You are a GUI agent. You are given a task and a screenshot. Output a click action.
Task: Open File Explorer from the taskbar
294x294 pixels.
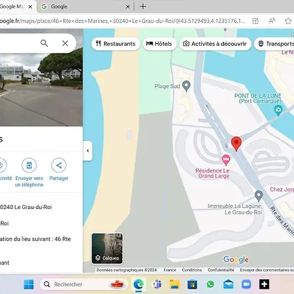click(174, 284)
